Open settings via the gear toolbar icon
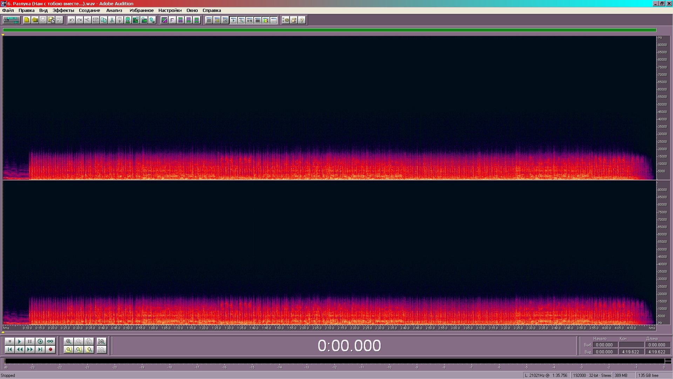Viewport: 673px width, 379px height. pos(286,20)
